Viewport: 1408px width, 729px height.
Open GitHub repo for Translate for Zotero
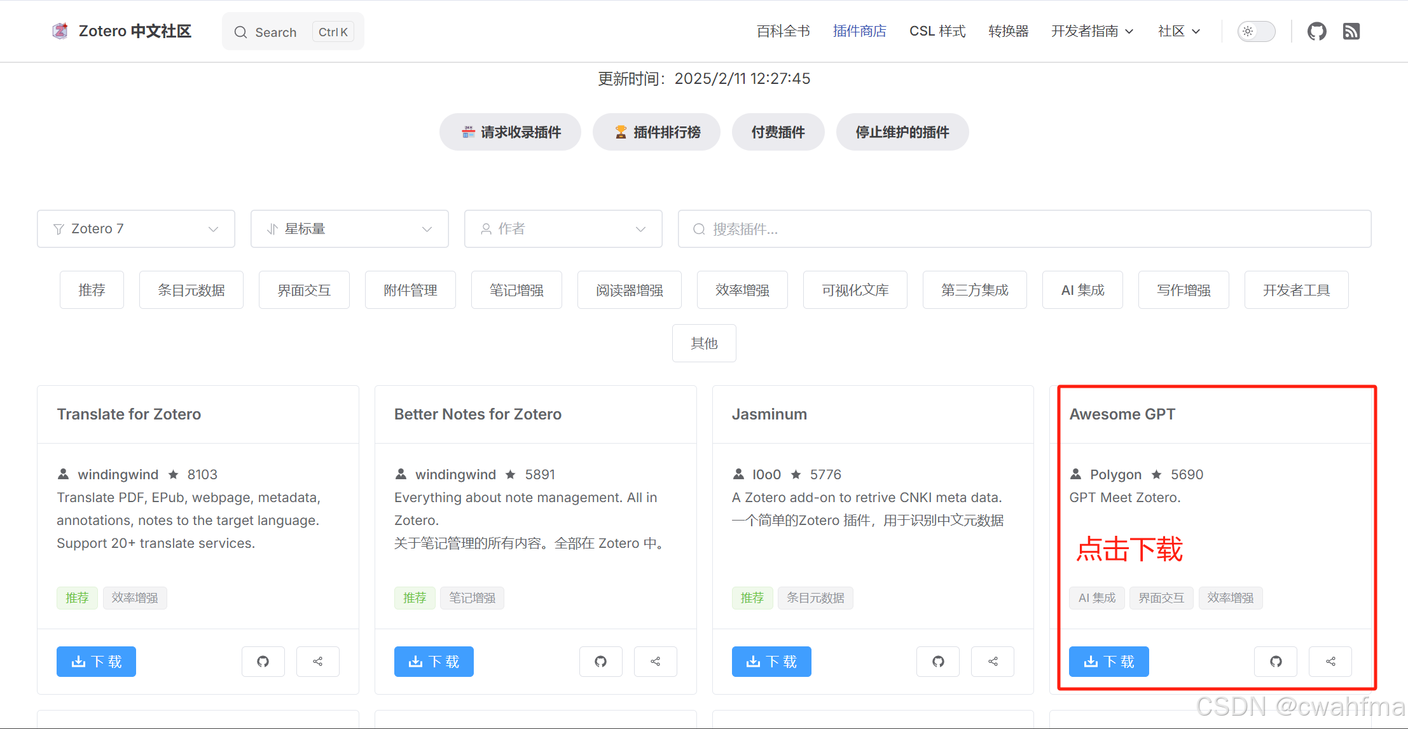click(263, 662)
